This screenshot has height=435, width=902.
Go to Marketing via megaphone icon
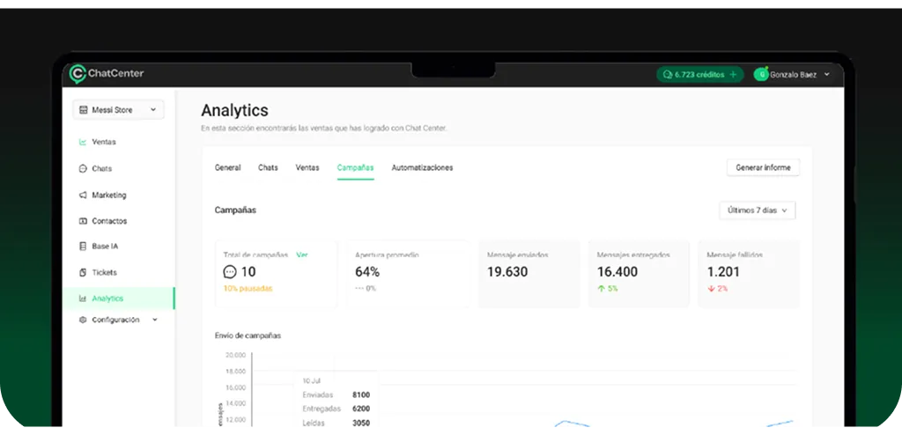click(83, 195)
